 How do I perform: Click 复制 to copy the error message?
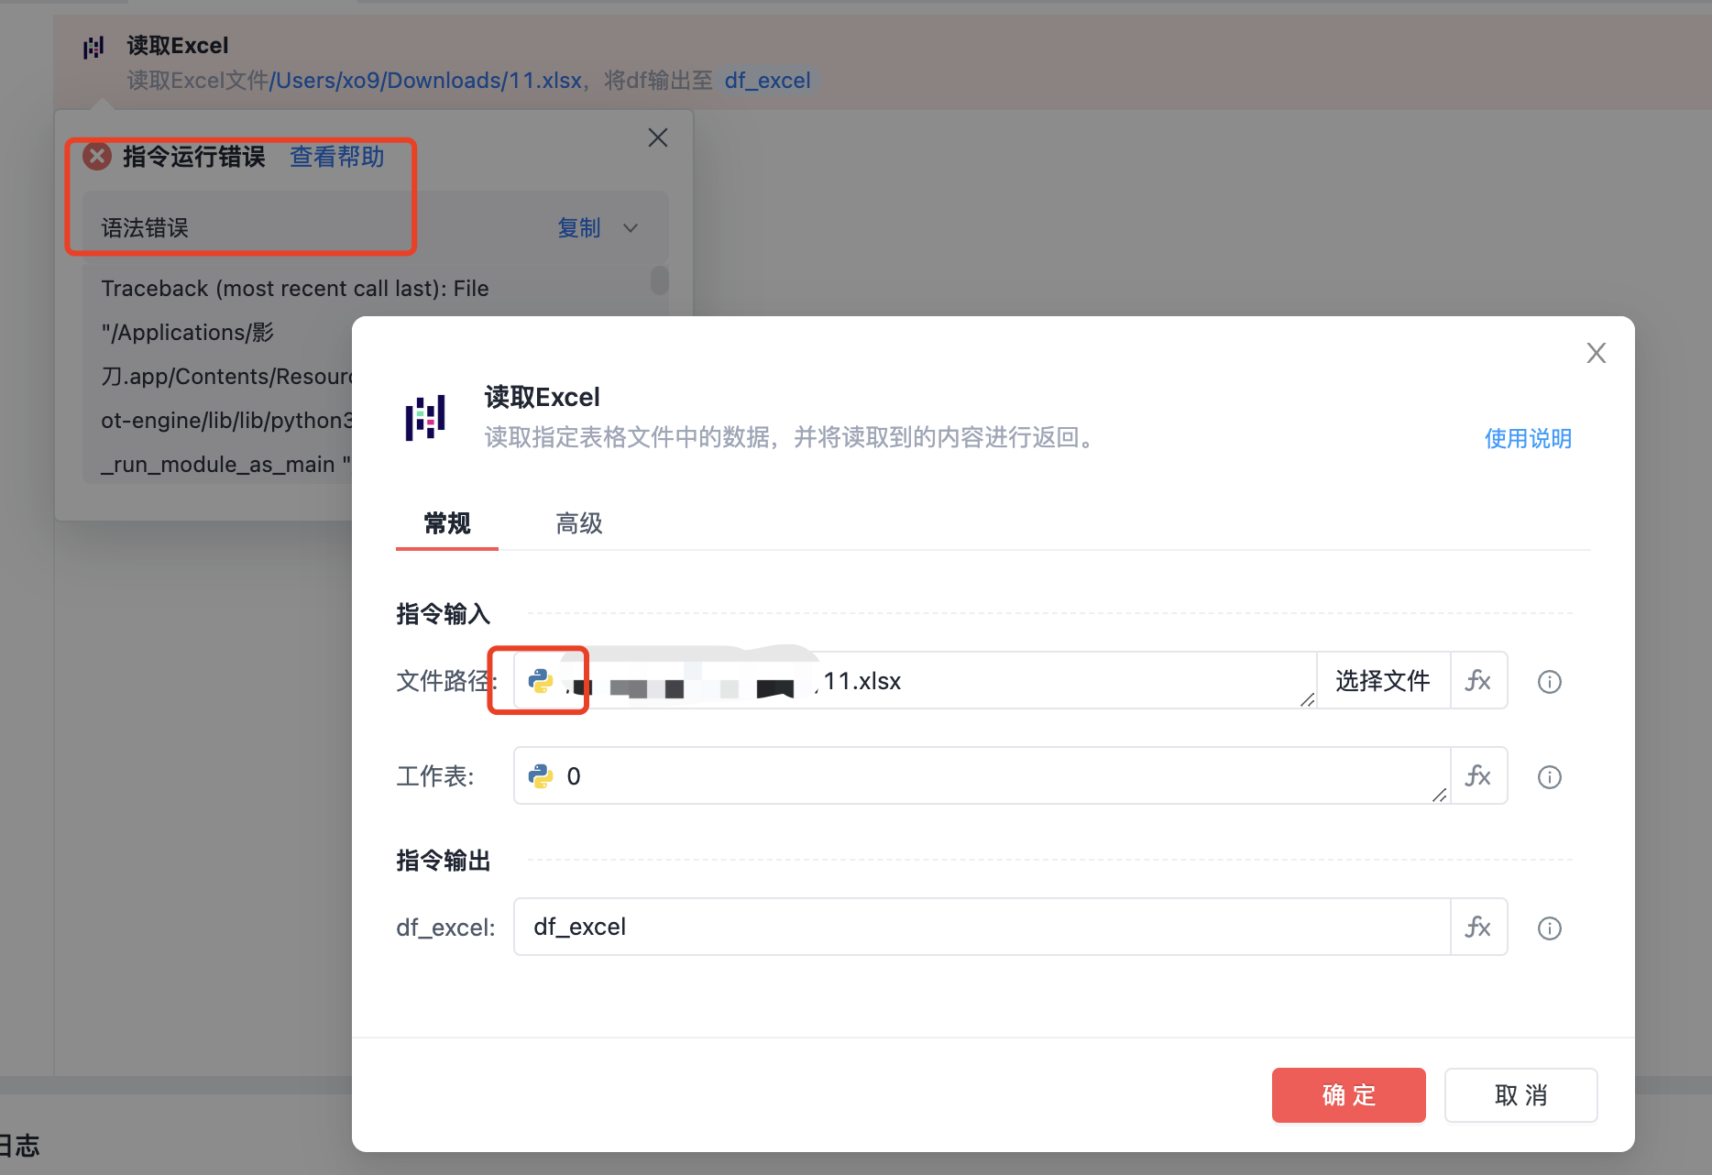578,228
